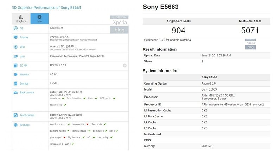Viewport: 275px width, 155px height.
Task: Click the Front camera icon
Action: click(15, 115)
